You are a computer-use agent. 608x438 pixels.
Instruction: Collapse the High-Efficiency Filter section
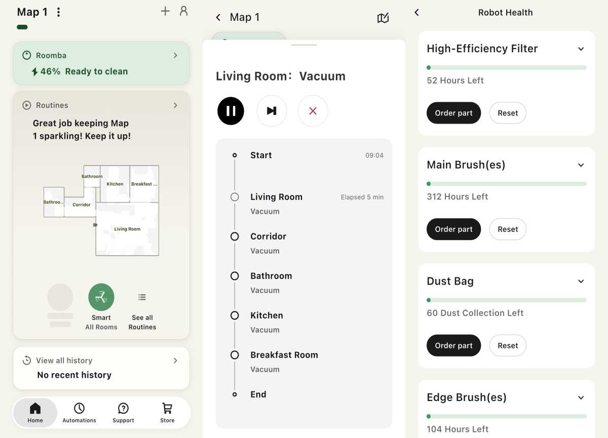pos(581,49)
